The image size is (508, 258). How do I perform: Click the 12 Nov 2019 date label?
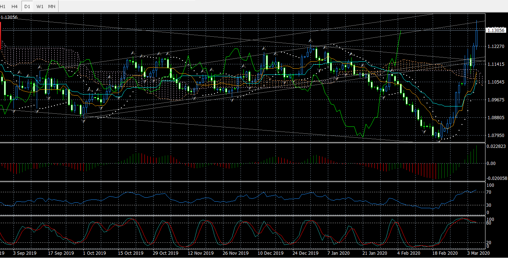click(x=200, y=253)
